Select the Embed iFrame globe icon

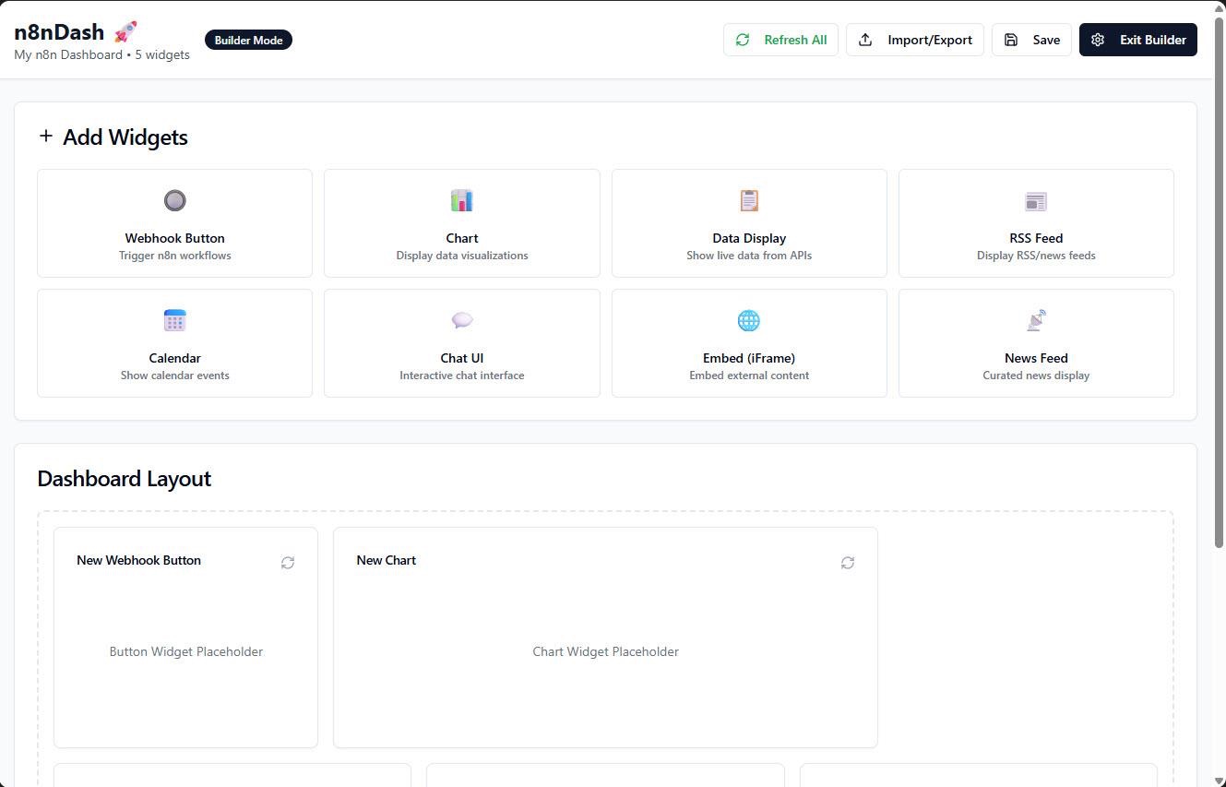click(748, 320)
